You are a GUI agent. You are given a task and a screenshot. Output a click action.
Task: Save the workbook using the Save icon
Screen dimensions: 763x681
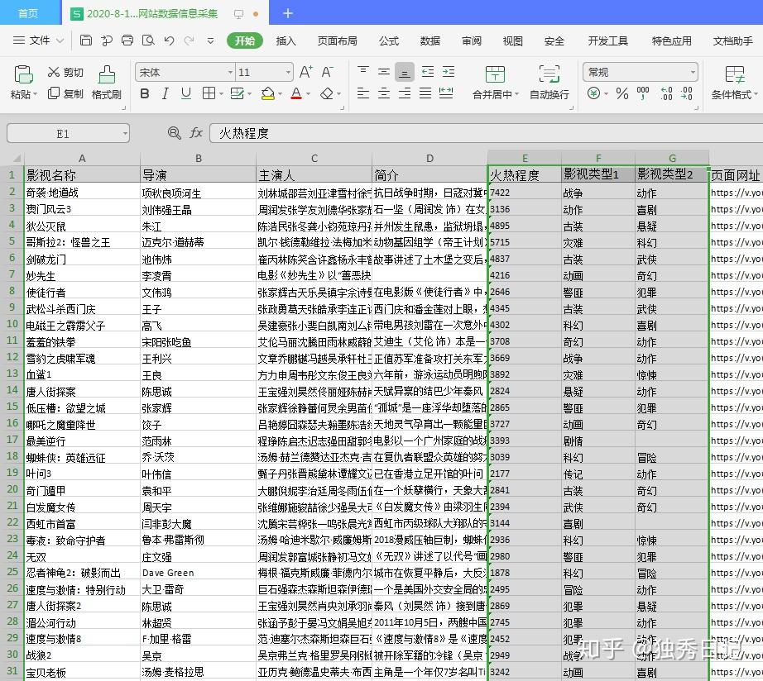pos(86,40)
